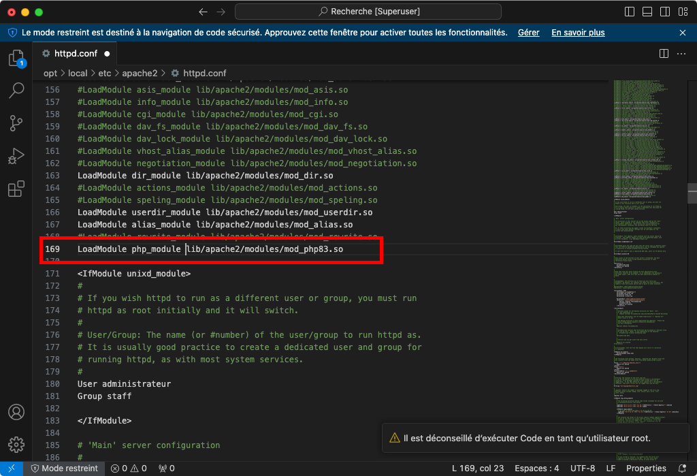Toggle the secondary side bar layout
The width and height of the screenshot is (697, 476).
pos(664,12)
